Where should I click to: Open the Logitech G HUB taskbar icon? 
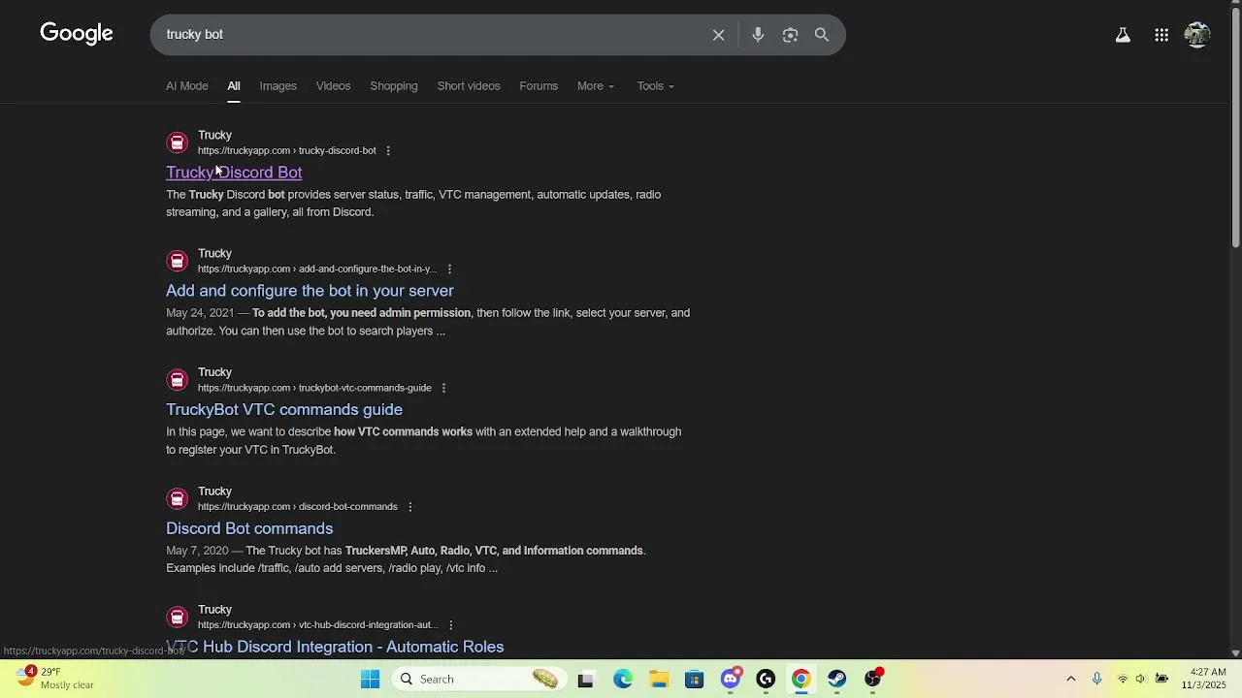pyautogui.click(x=766, y=679)
